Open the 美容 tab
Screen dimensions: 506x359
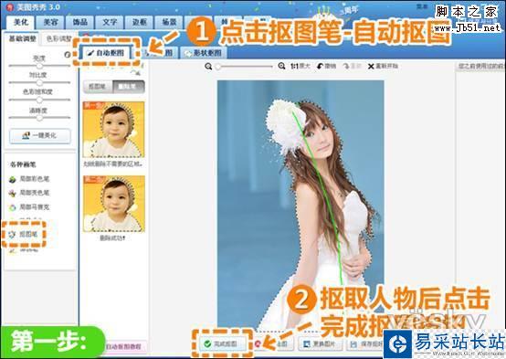(50, 22)
